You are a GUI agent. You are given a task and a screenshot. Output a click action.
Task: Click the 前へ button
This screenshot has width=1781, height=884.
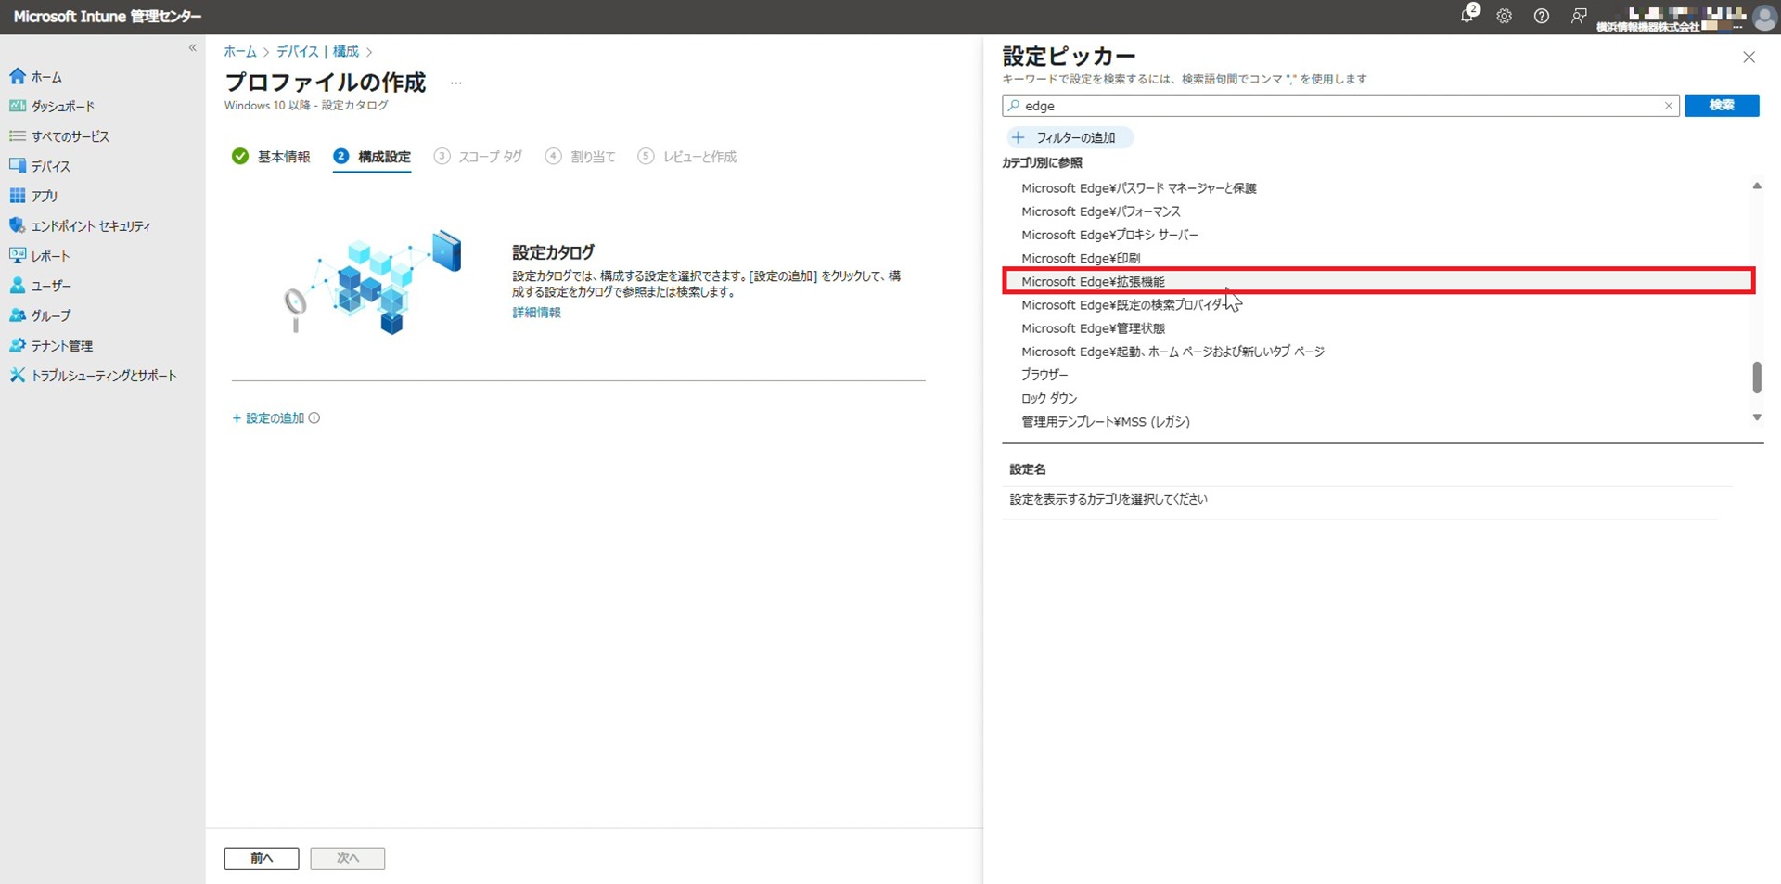tap(262, 858)
